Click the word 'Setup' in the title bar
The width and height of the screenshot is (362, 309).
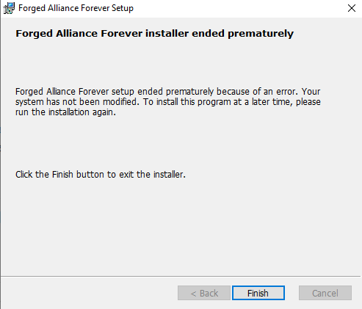coord(123,8)
